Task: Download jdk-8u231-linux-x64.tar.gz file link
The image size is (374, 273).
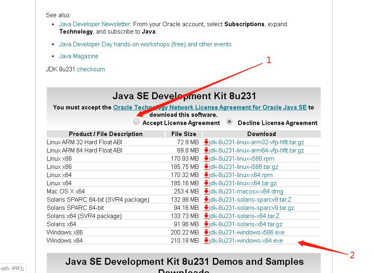Action: coord(243,183)
